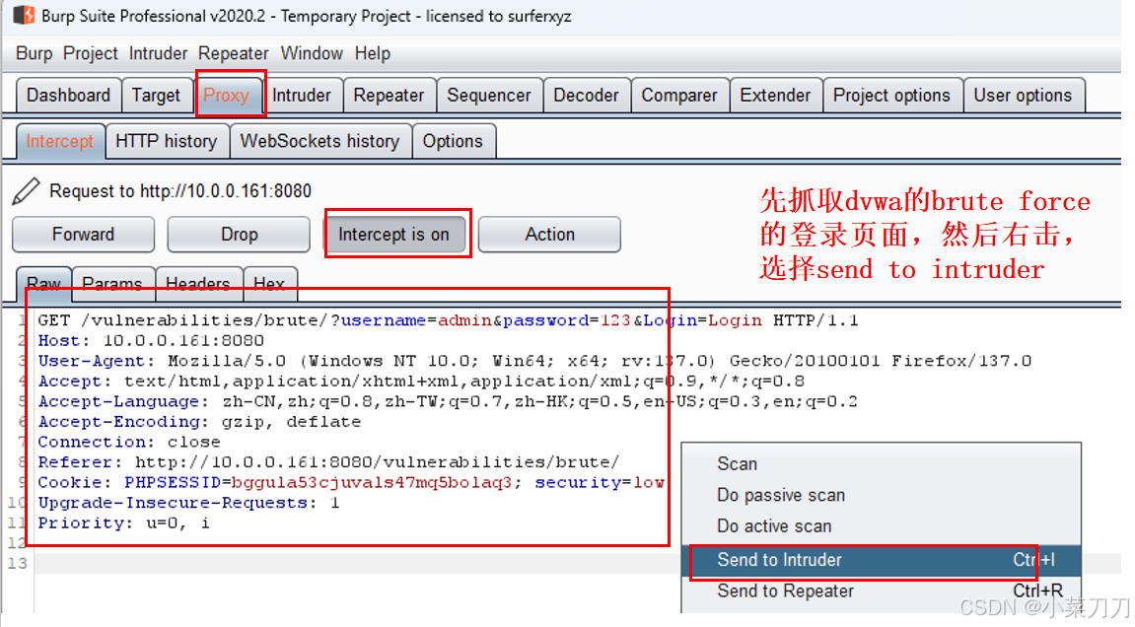Place cursor on empty line 13 of request editor
The image size is (1135, 627).
(x=358, y=564)
